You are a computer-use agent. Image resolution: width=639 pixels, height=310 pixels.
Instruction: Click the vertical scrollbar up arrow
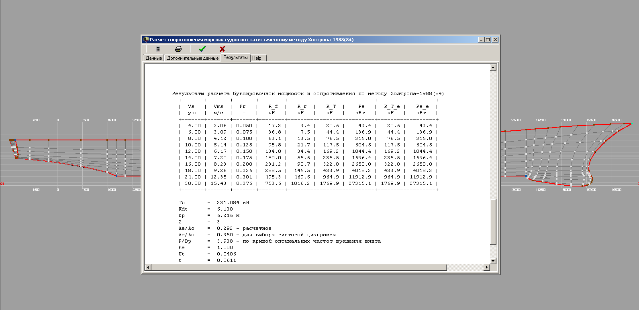(493, 67)
